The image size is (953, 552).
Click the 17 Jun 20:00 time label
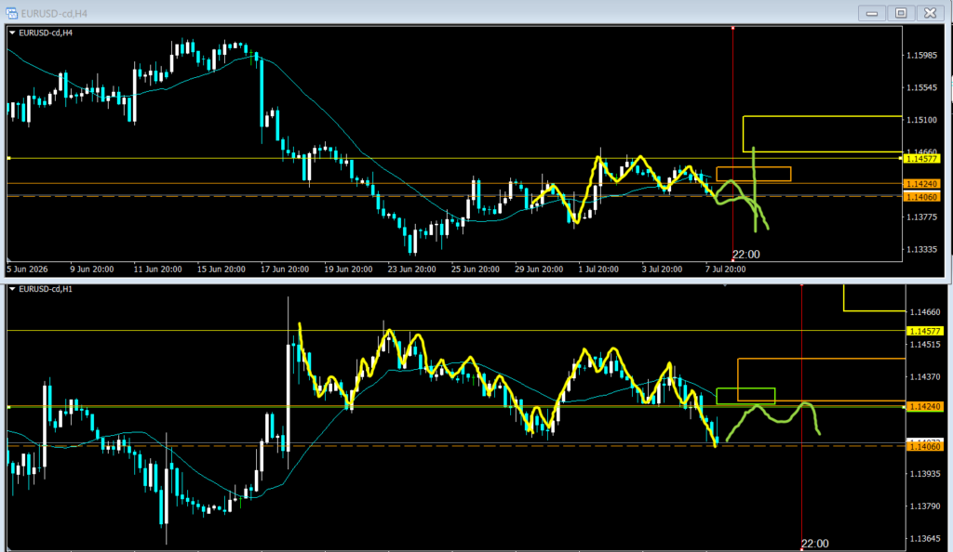[285, 269]
